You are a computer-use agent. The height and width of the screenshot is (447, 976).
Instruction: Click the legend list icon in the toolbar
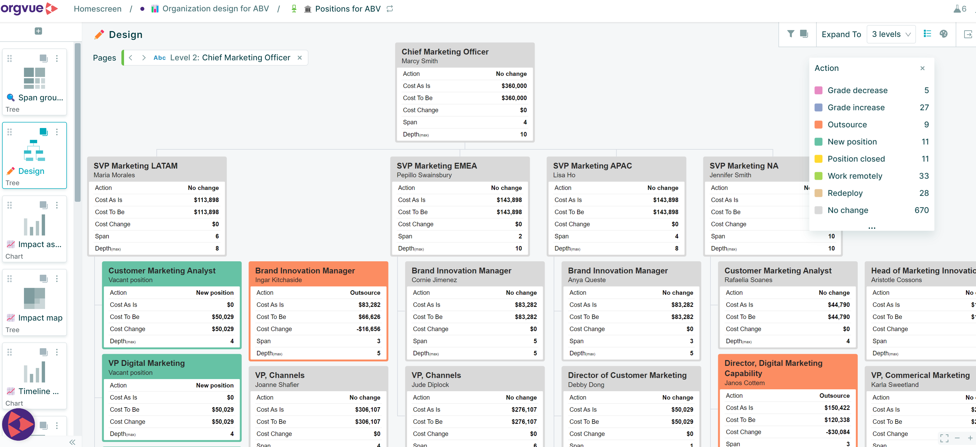[927, 34]
